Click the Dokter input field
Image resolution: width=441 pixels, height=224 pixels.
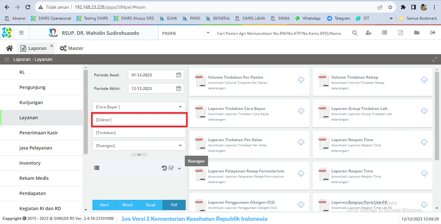139,120
